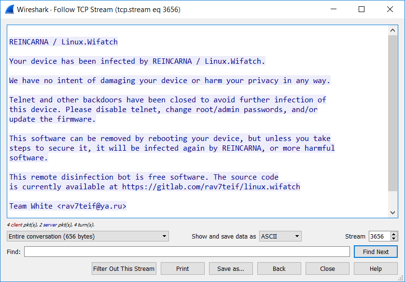
Task: Close the Follow TCP Stream dialog
Action: [x=327, y=268]
